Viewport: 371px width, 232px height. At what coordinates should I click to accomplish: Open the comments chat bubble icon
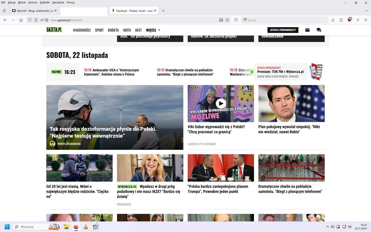(319, 30)
